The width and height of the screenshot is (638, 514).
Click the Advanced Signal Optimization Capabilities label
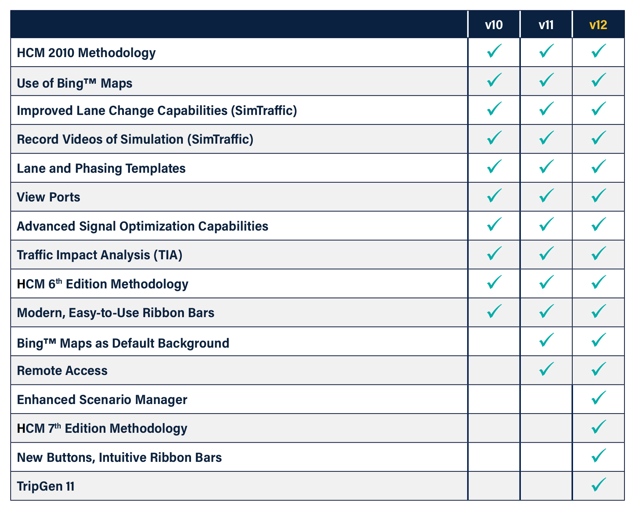click(142, 226)
